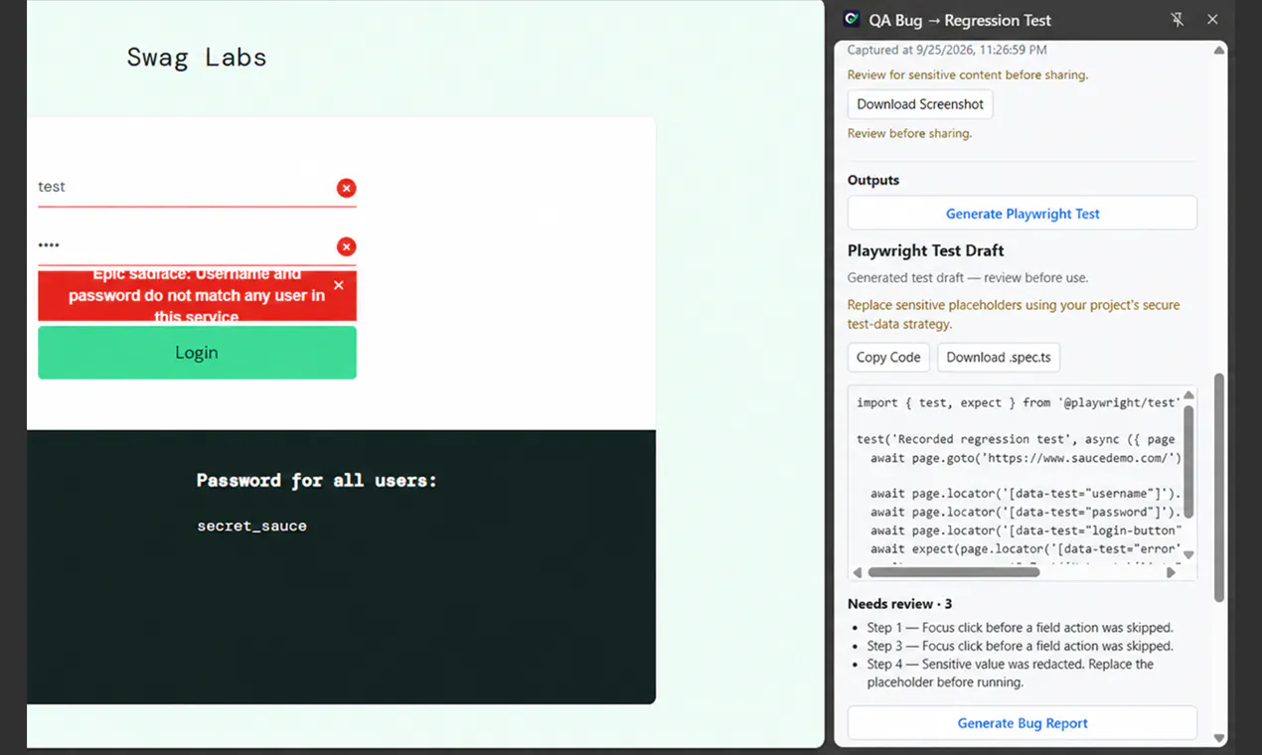Click 'Review for sensitive content before sharing.' note
The image size is (1262, 755).
pyautogui.click(x=968, y=75)
